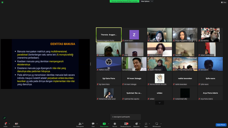The image size is (228, 128).
Task: Expand share screen options caret
Action: click(109, 124)
